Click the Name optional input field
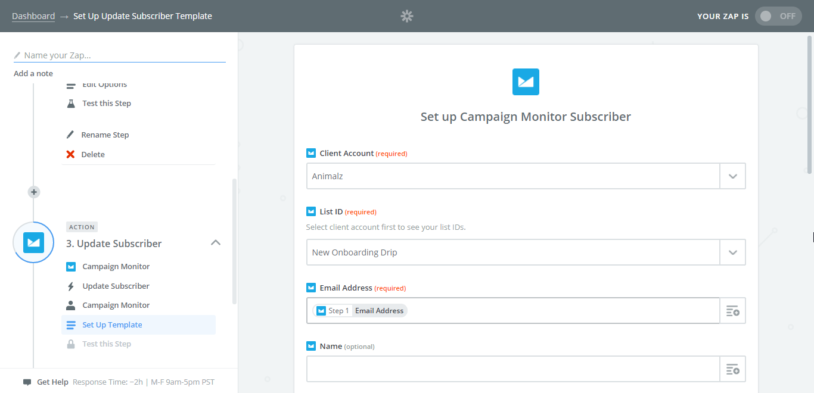This screenshot has height=393, width=814. (513, 369)
